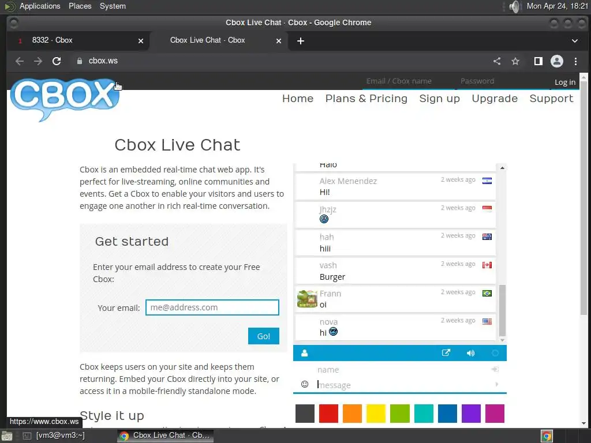591x443 pixels.
Task: Click Frann's avatar picture
Action: [x=307, y=299]
